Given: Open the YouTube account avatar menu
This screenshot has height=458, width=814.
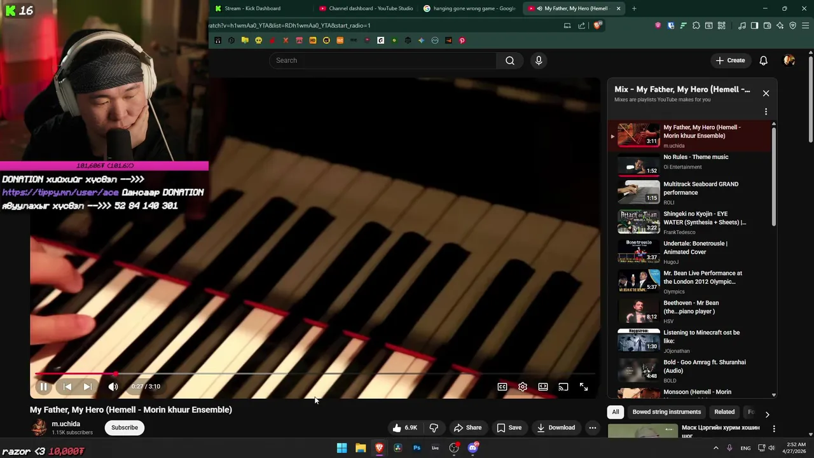Looking at the screenshot, I should point(789,60).
